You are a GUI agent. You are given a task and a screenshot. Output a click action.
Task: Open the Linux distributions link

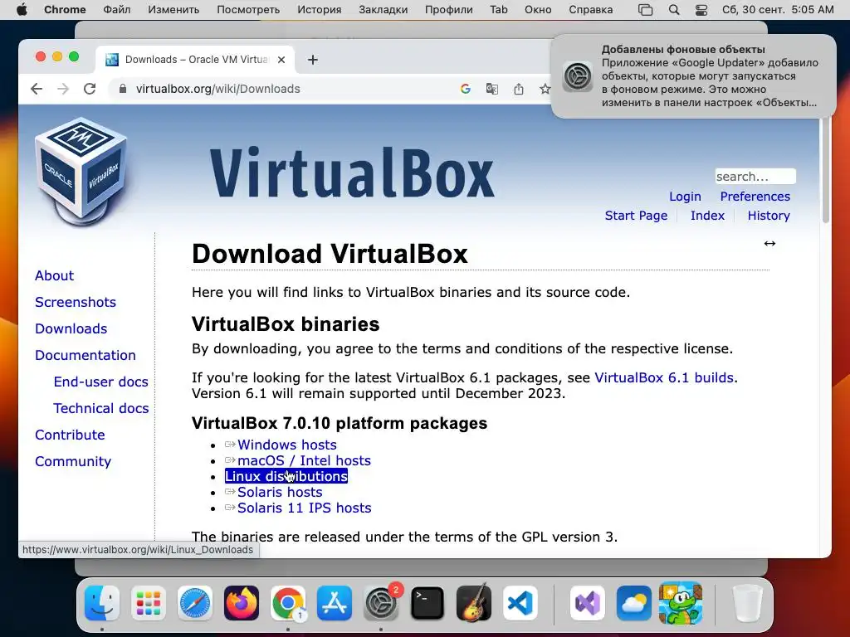(x=286, y=476)
